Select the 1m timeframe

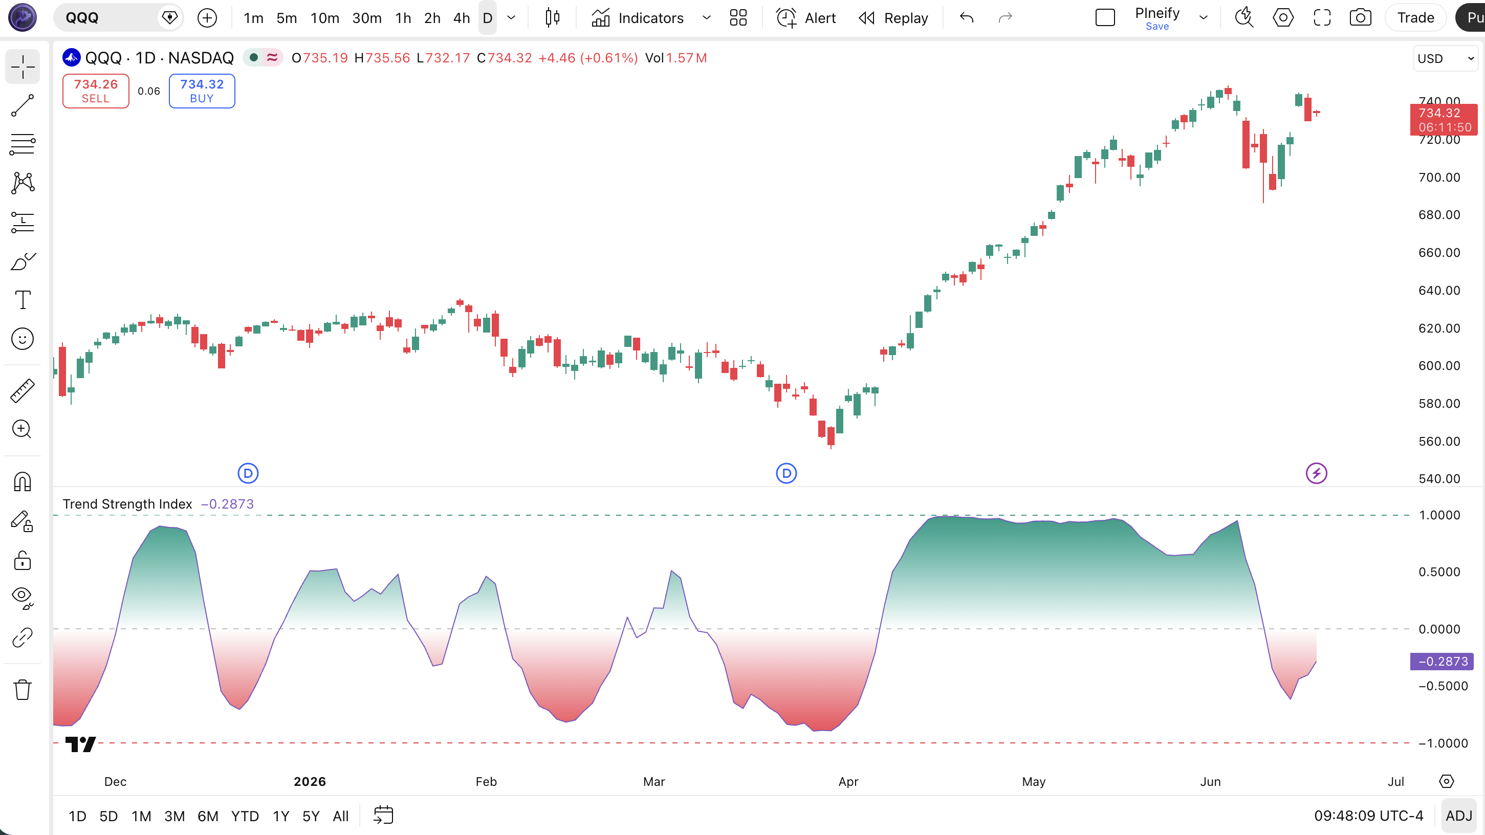254,18
